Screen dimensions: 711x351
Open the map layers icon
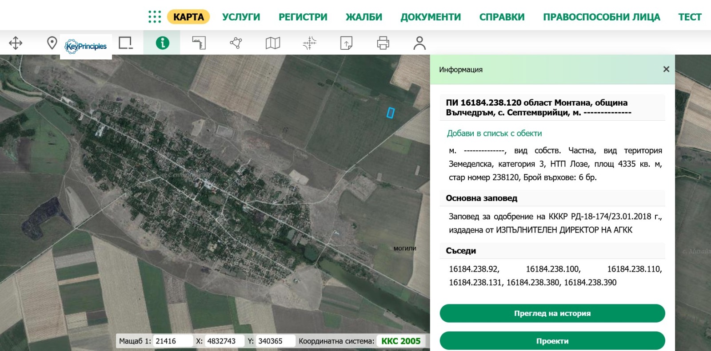pos(273,43)
